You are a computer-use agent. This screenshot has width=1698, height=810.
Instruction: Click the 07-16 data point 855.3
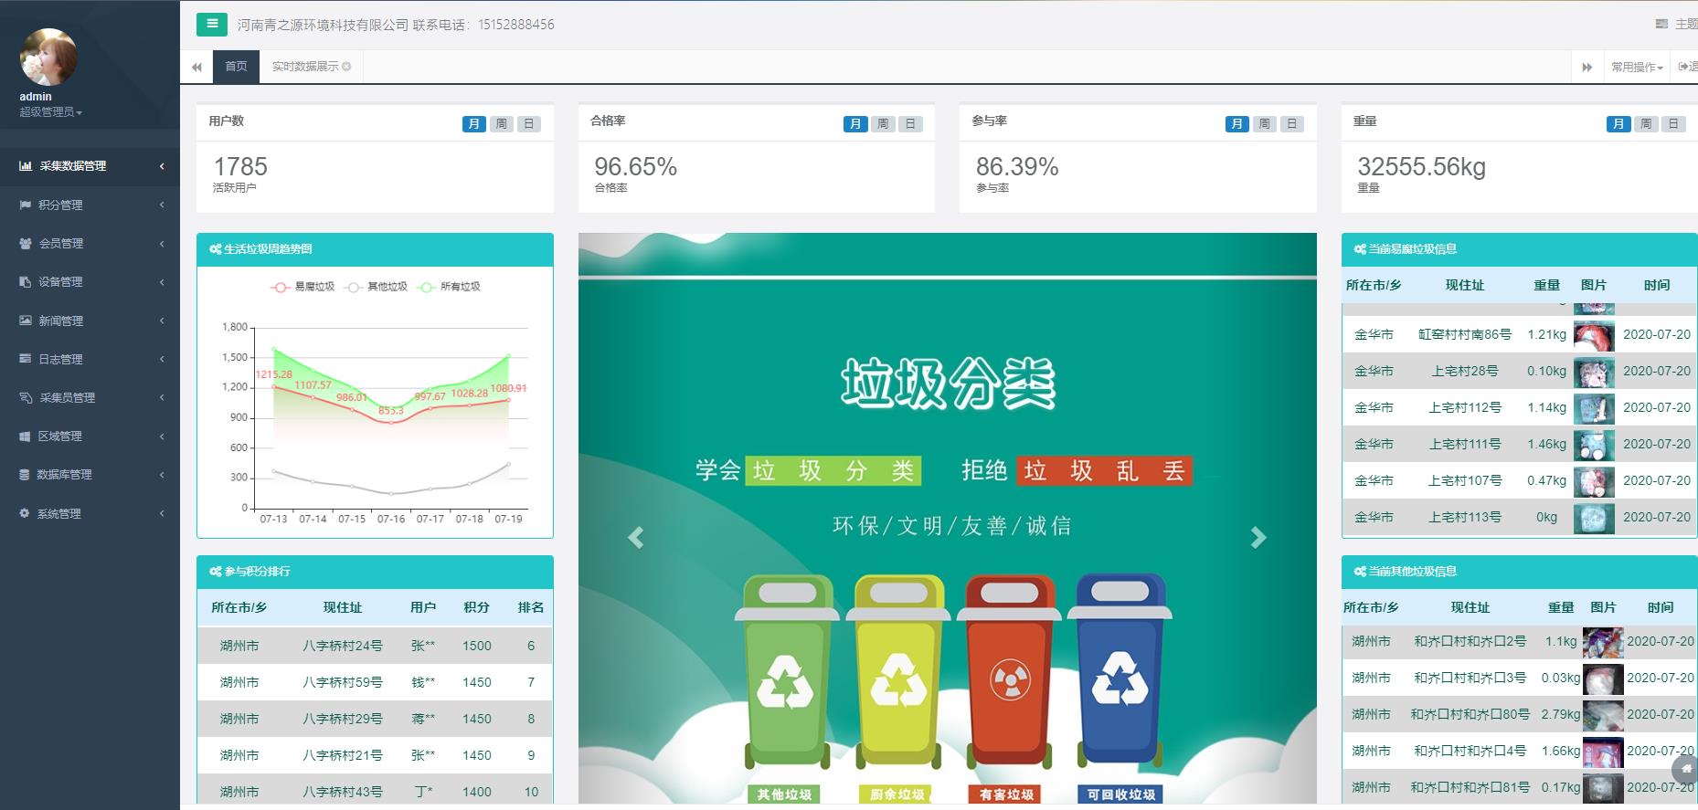391,422
